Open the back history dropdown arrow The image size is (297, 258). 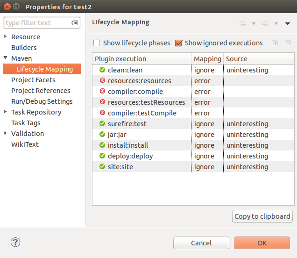coord(254,24)
